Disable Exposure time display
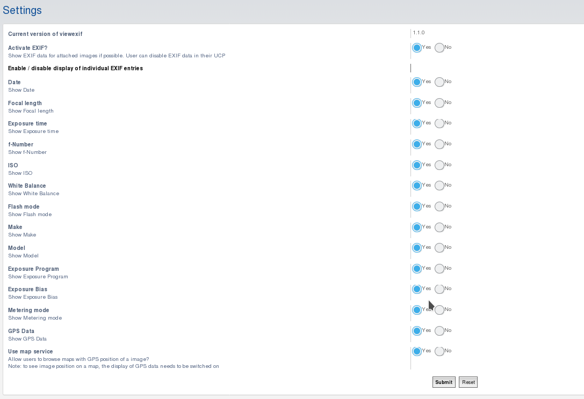This screenshot has width=584, height=399. 439,123
